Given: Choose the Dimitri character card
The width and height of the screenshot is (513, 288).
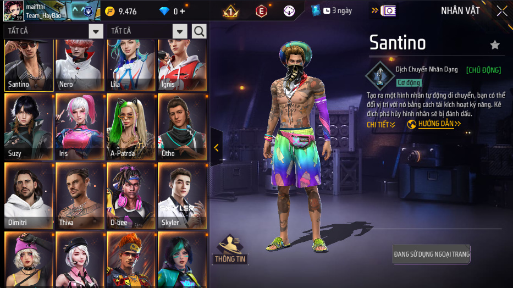Looking at the screenshot, I should click(29, 196).
